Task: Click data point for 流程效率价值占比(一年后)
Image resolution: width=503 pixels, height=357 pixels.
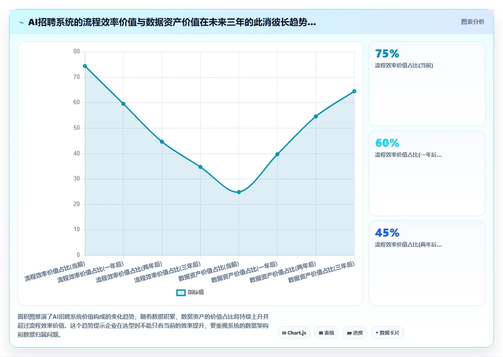Action: coord(123,104)
